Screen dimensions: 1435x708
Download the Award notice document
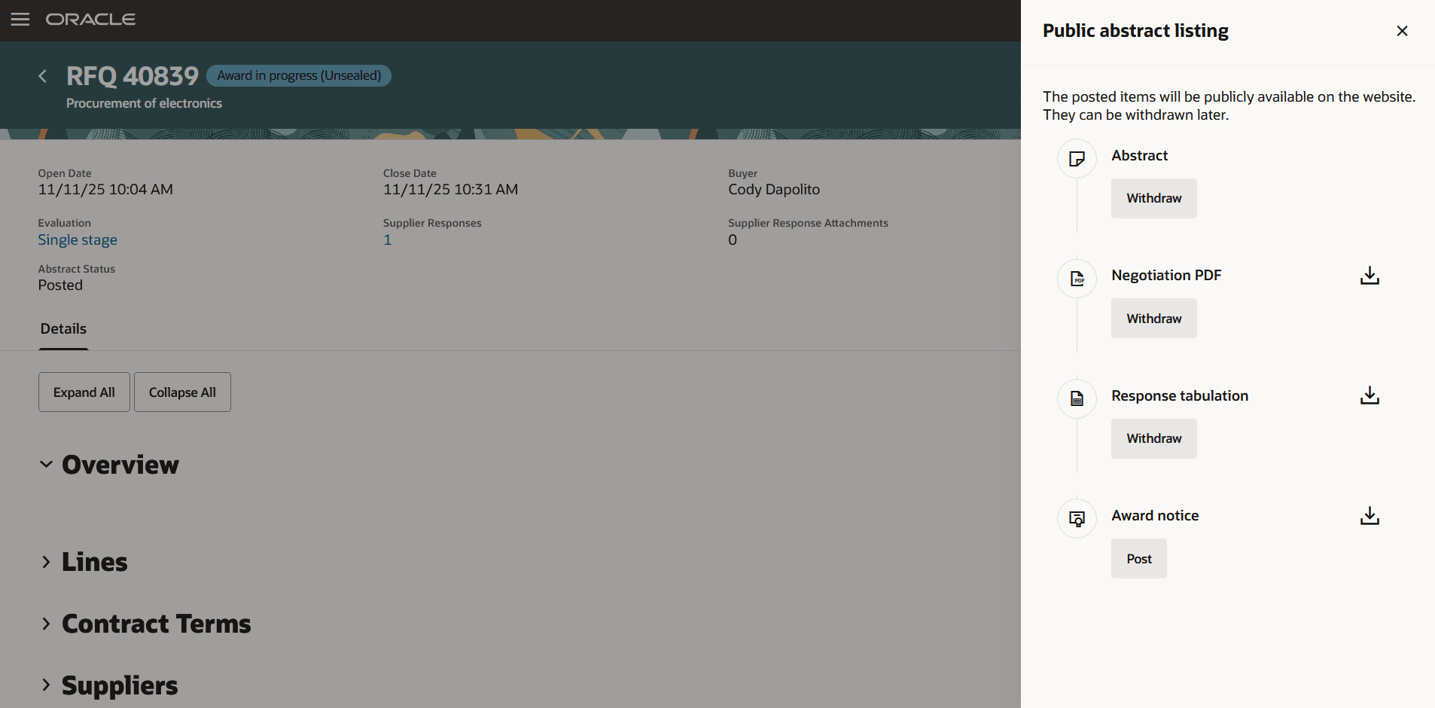pos(1369,515)
